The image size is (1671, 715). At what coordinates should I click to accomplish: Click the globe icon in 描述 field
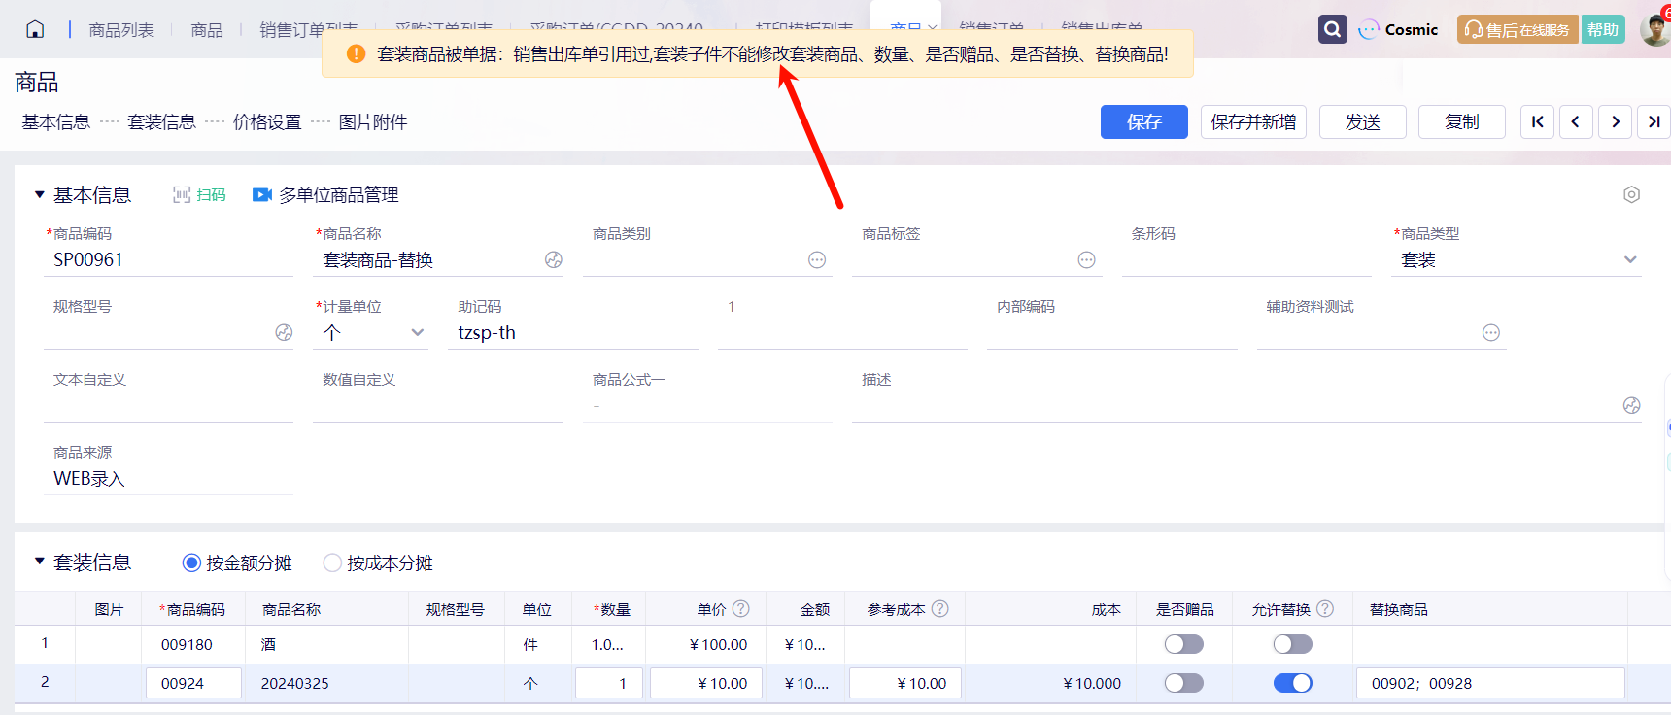click(1631, 405)
